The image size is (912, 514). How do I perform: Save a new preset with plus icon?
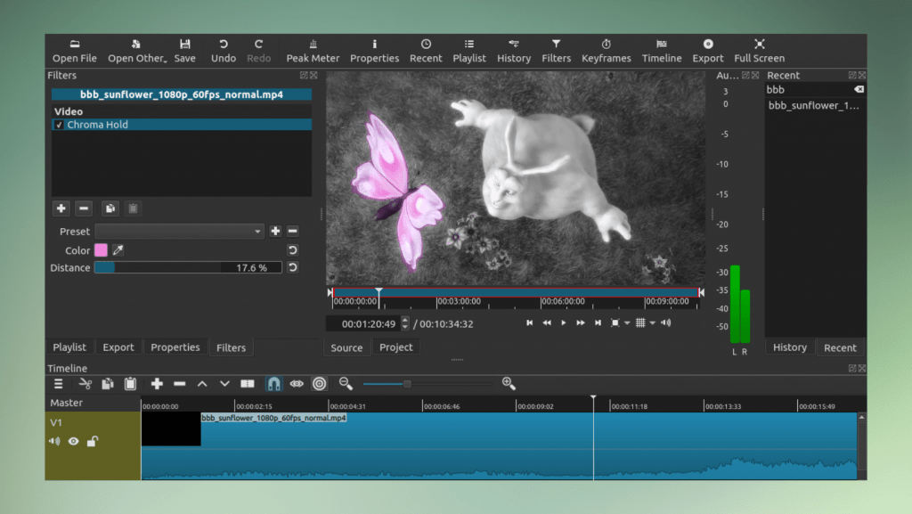(275, 232)
